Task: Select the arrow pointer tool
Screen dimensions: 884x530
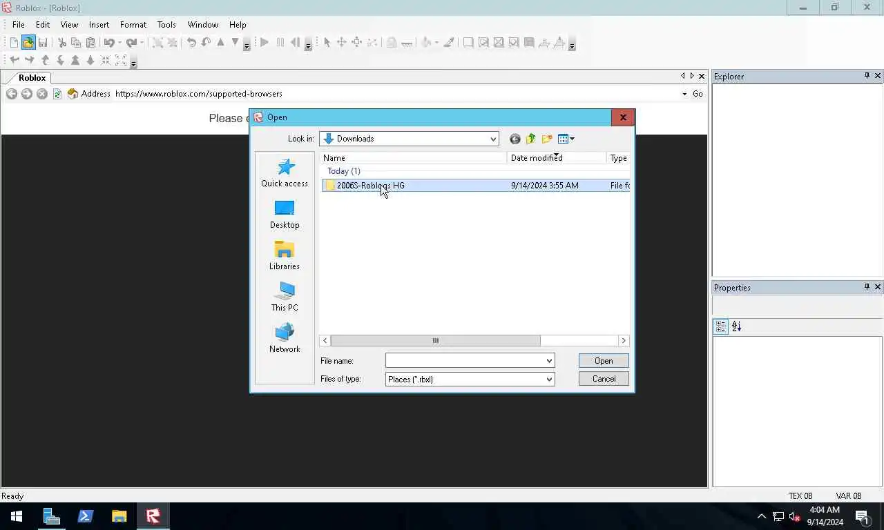Action: pos(327,43)
